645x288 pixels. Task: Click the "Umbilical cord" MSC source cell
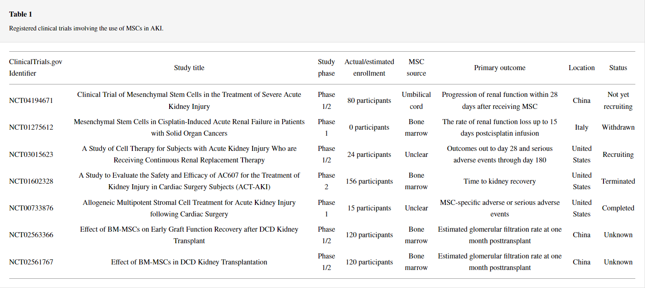(416, 101)
